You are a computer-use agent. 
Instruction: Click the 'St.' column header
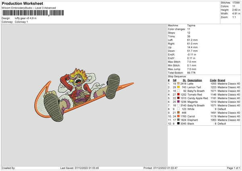coord(184,80)
